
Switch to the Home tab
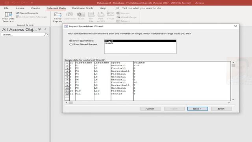tap(20, 8)
